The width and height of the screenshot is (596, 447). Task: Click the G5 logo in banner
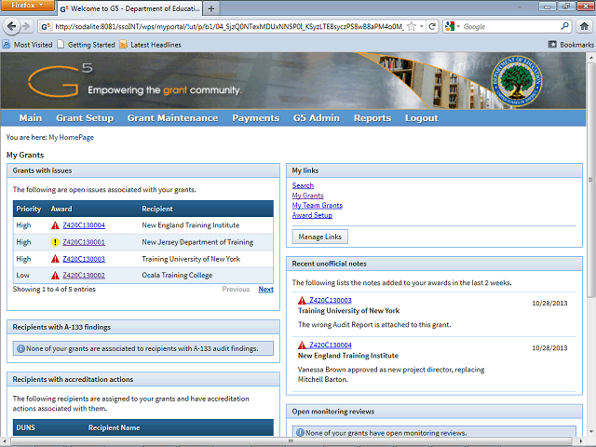click(x=60, y=81)
